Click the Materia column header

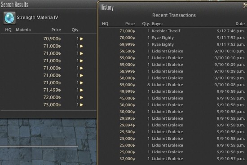(23, 30)
